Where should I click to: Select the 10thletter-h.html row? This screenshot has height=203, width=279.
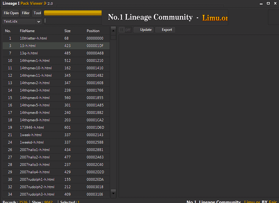(56, 38)
